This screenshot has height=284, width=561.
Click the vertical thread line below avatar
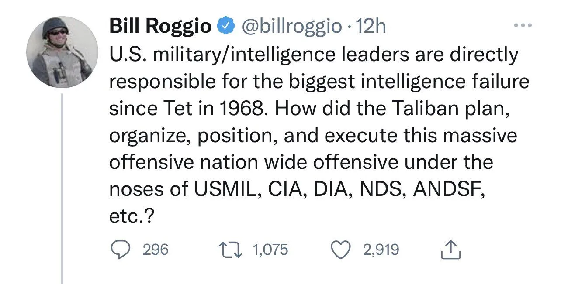62,188
